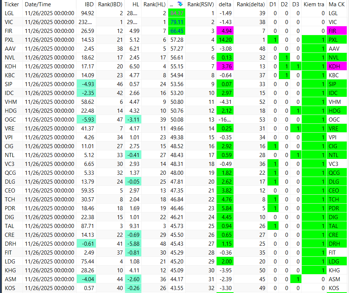This screenshot has height=293, width=349.
Task: Click the cyan -2.35 IBD value for IDC
Action: 86,93
